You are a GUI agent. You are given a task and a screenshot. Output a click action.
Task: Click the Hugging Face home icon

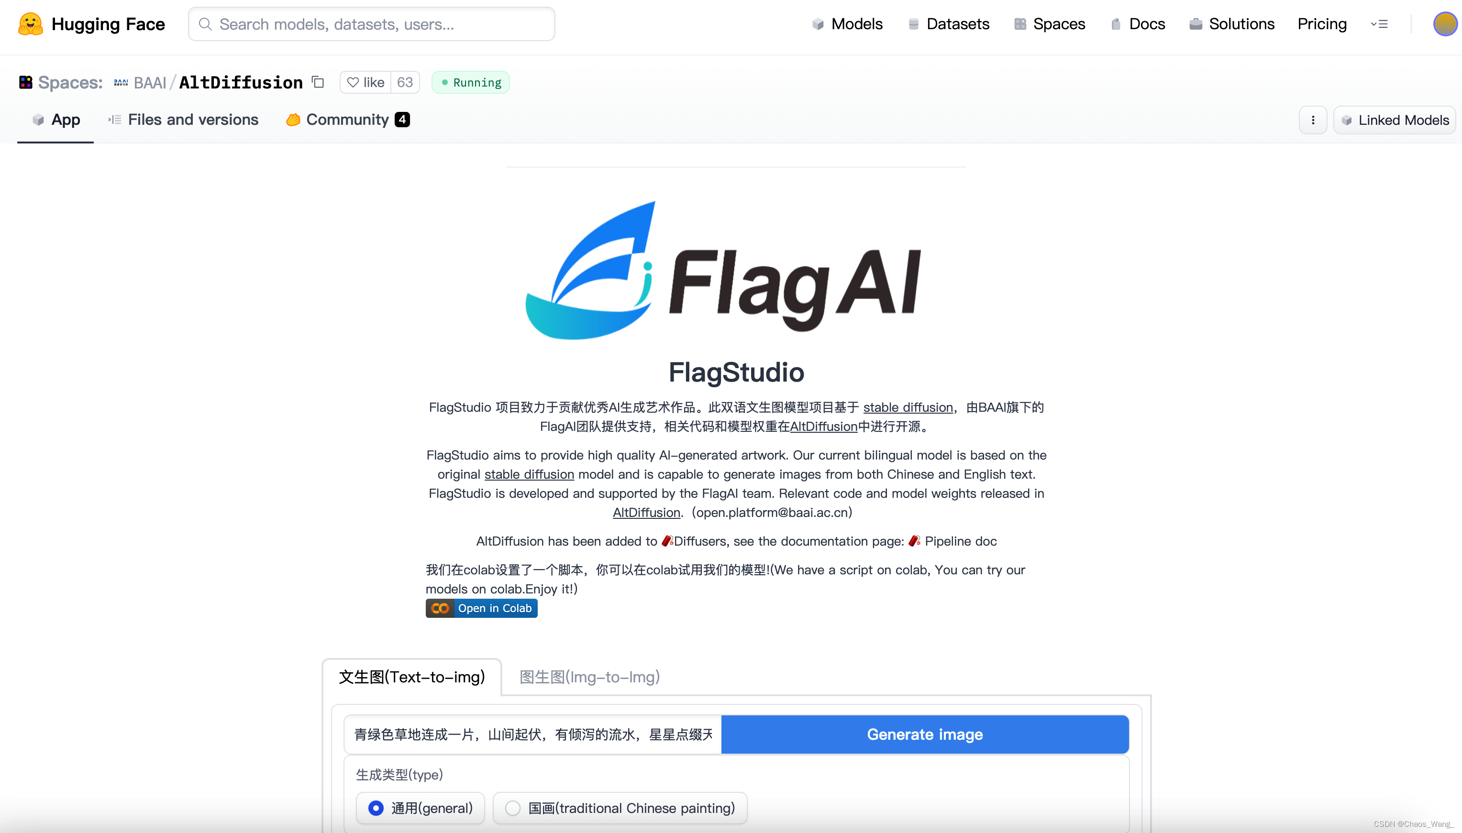[29, 24]
